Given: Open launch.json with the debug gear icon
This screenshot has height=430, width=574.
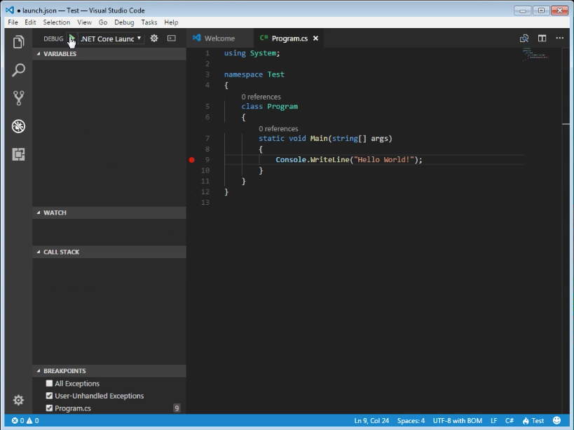Looking at the screenshot, I should click(154, 38).
